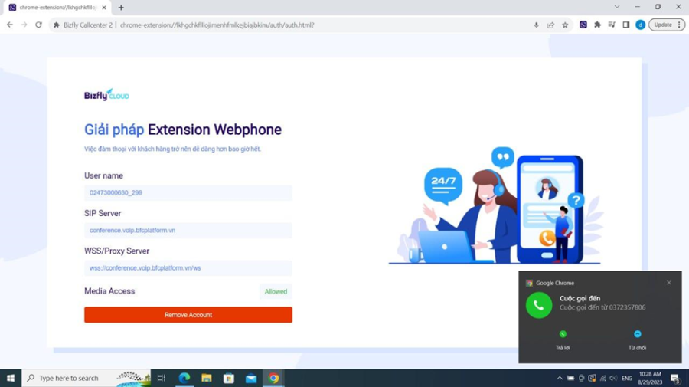Open the media controls playlist icon
This screenshot has width=689, height=387.
(612, 25)
